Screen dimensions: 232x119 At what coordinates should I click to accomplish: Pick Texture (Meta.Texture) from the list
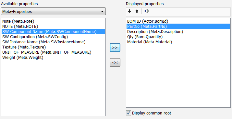tap(54, 47)
